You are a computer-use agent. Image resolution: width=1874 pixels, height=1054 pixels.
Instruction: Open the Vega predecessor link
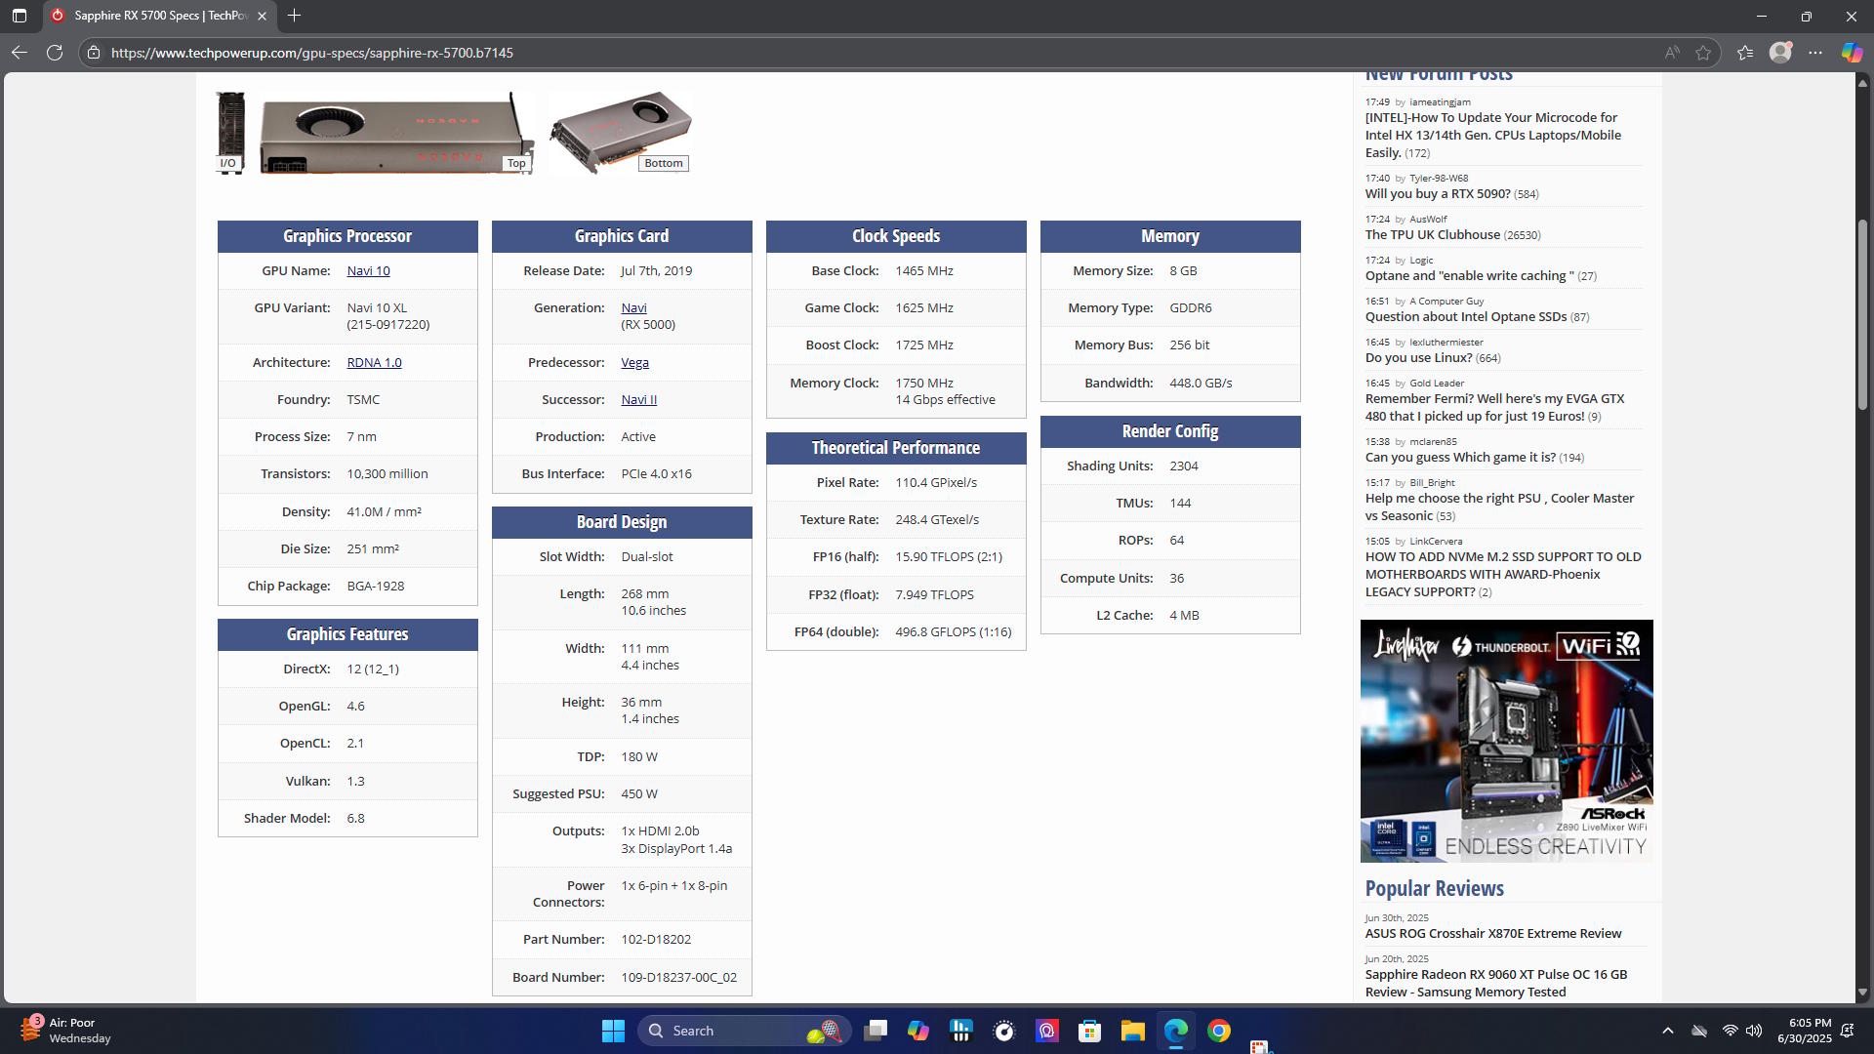[634, 362]
